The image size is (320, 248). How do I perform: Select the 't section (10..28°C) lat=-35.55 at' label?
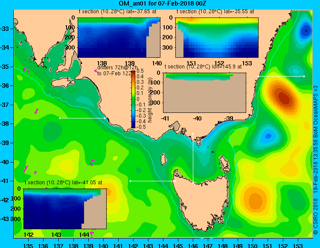(x=215, y=12)
